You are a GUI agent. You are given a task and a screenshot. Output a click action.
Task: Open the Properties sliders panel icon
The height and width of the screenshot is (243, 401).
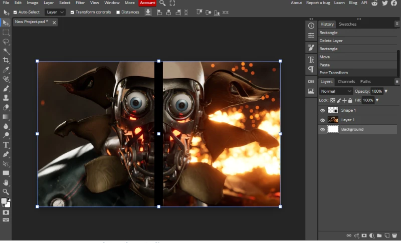point(311,35)
